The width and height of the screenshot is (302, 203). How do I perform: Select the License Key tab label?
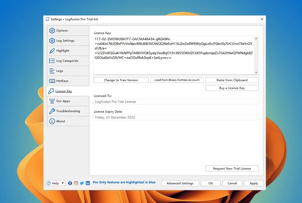[64, 91]
